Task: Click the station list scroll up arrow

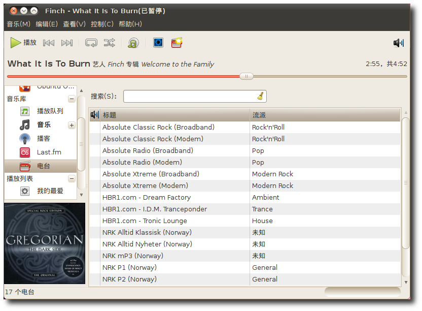Action: click(x=406, y=112)
